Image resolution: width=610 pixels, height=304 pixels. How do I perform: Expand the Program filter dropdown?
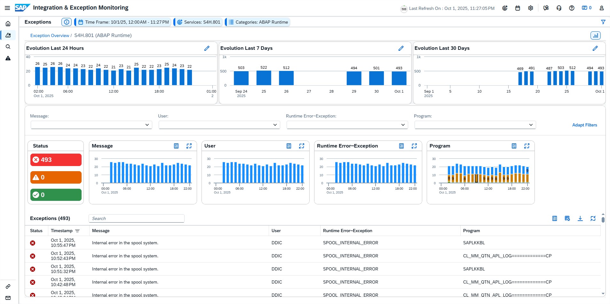(531, 125)
